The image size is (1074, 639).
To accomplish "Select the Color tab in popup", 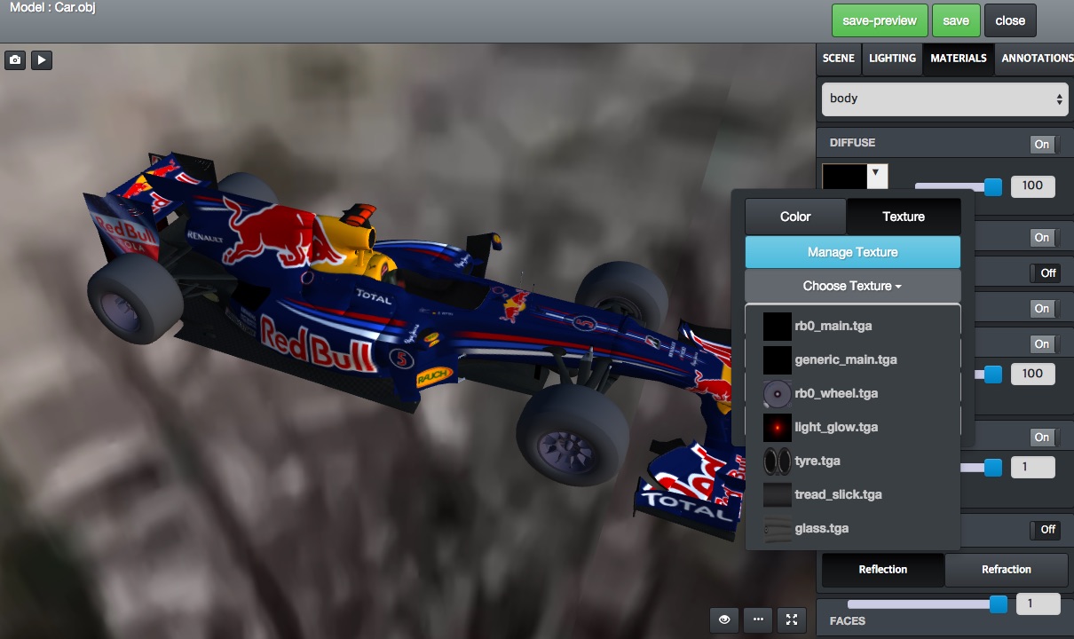I will click(795, 217).
